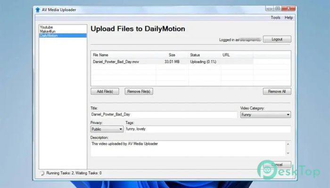Open the Video Category dropdown
The height and width of the screenshot is (188, 330).
tap(265, 115)
